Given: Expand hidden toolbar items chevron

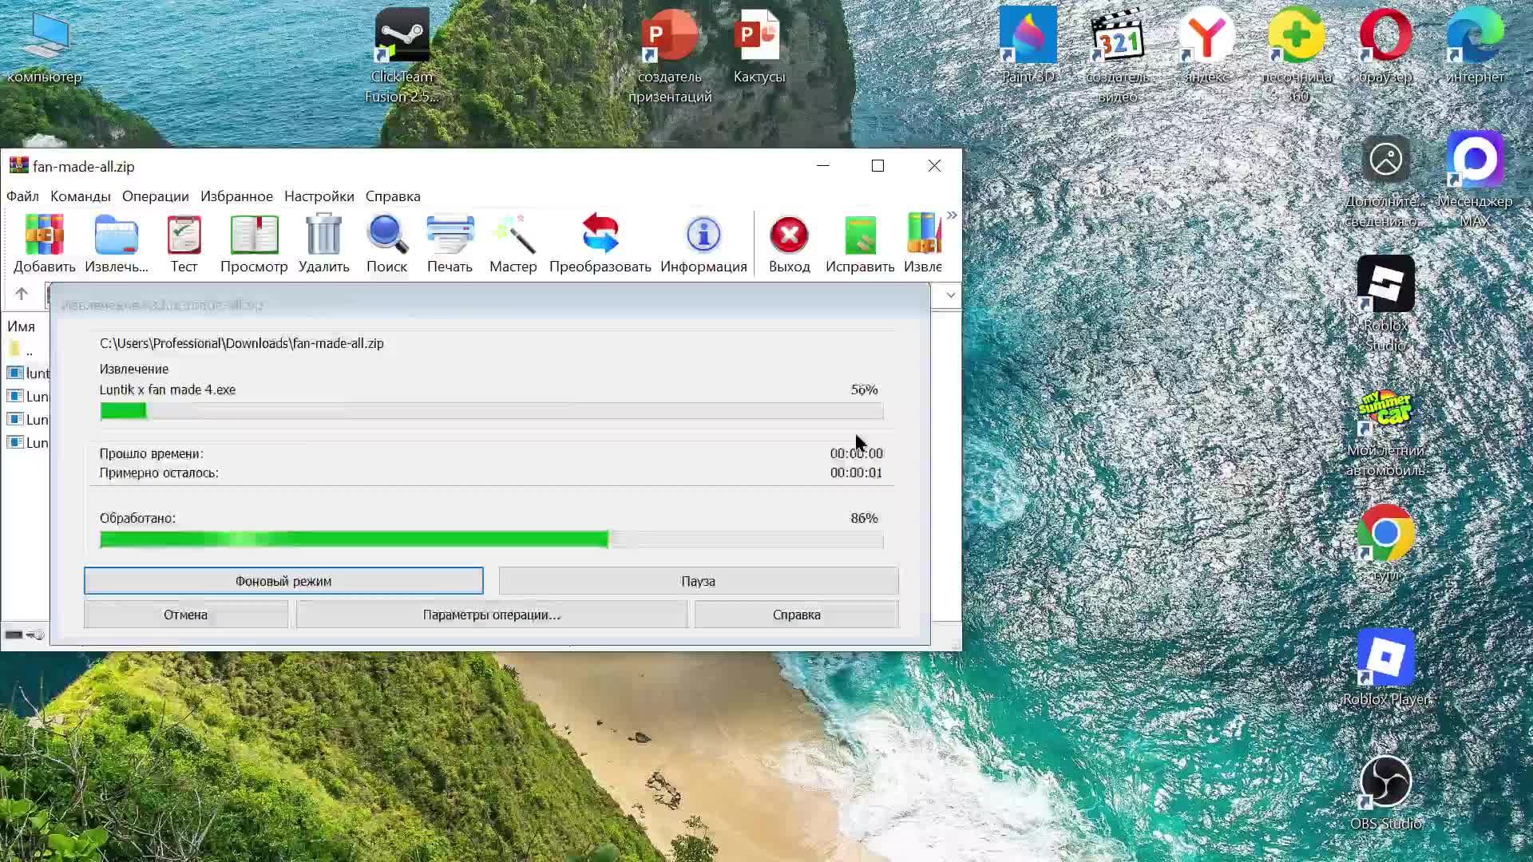Looking at the screenshot, I should (x=952, y=215).
